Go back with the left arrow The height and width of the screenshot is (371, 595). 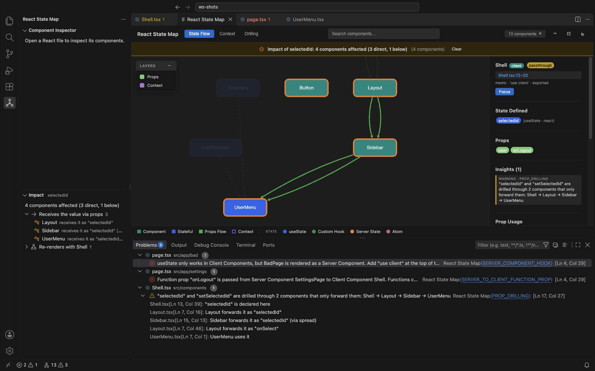tap(178, 7)
